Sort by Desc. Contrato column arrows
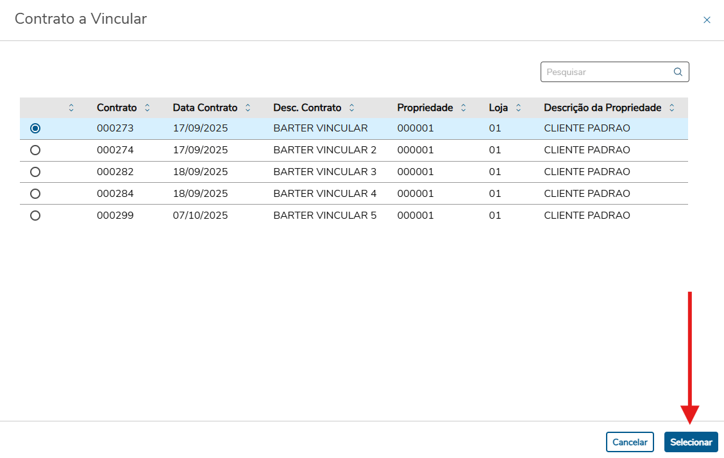The height and width of the screenshot is (458, 724). click(352, 108)
